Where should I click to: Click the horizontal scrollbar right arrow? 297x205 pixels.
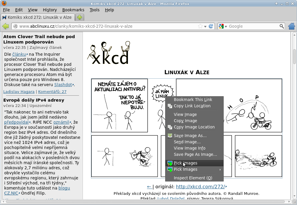pyautogui.click(x=289, y=201)
